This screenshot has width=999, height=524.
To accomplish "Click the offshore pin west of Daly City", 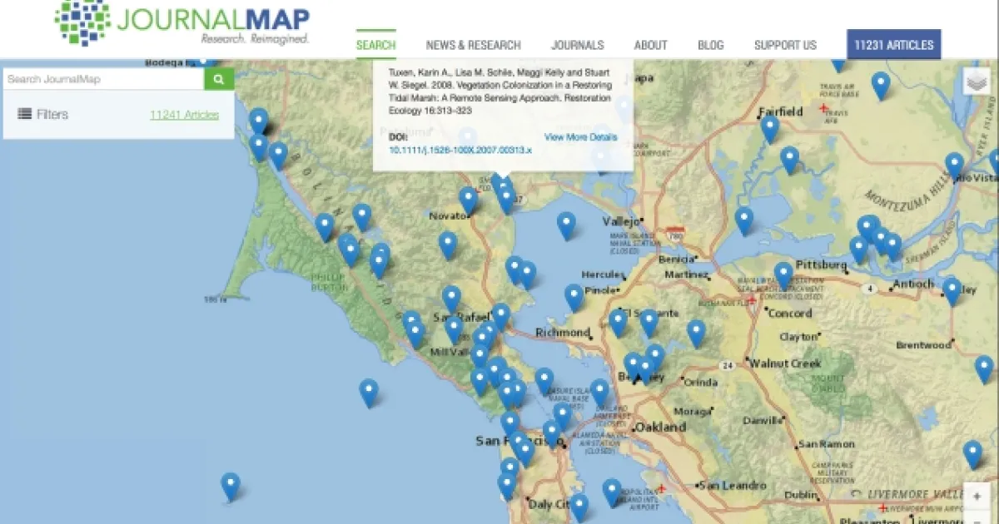I will [x=231, y=485].
